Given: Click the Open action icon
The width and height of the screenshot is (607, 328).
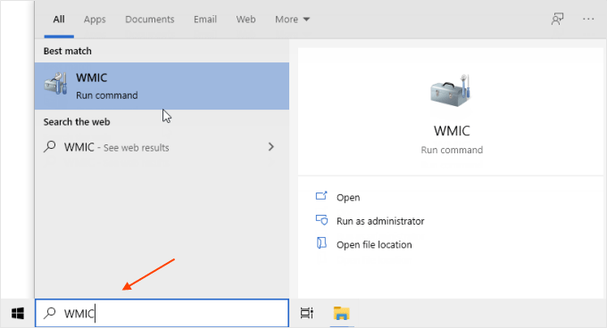Looking at the screenshot, I should pos(321,196).
